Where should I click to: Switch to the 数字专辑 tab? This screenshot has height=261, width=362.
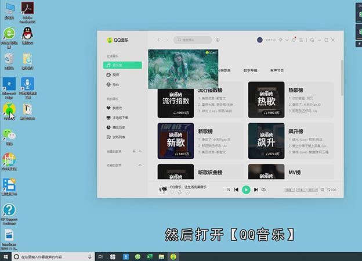click(250, 70)
